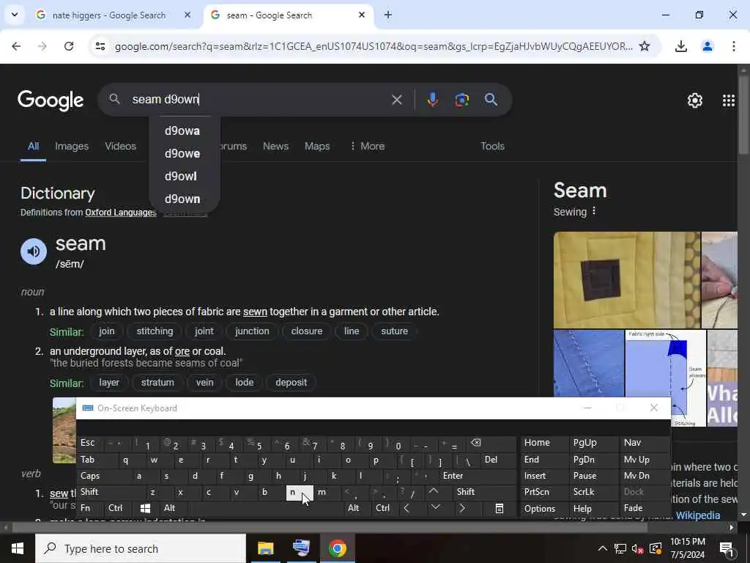Image resolution: width=750 pixels, height=563 pixels.
Task: Open the tab search dropdown
Action: (x=15, y=15)
